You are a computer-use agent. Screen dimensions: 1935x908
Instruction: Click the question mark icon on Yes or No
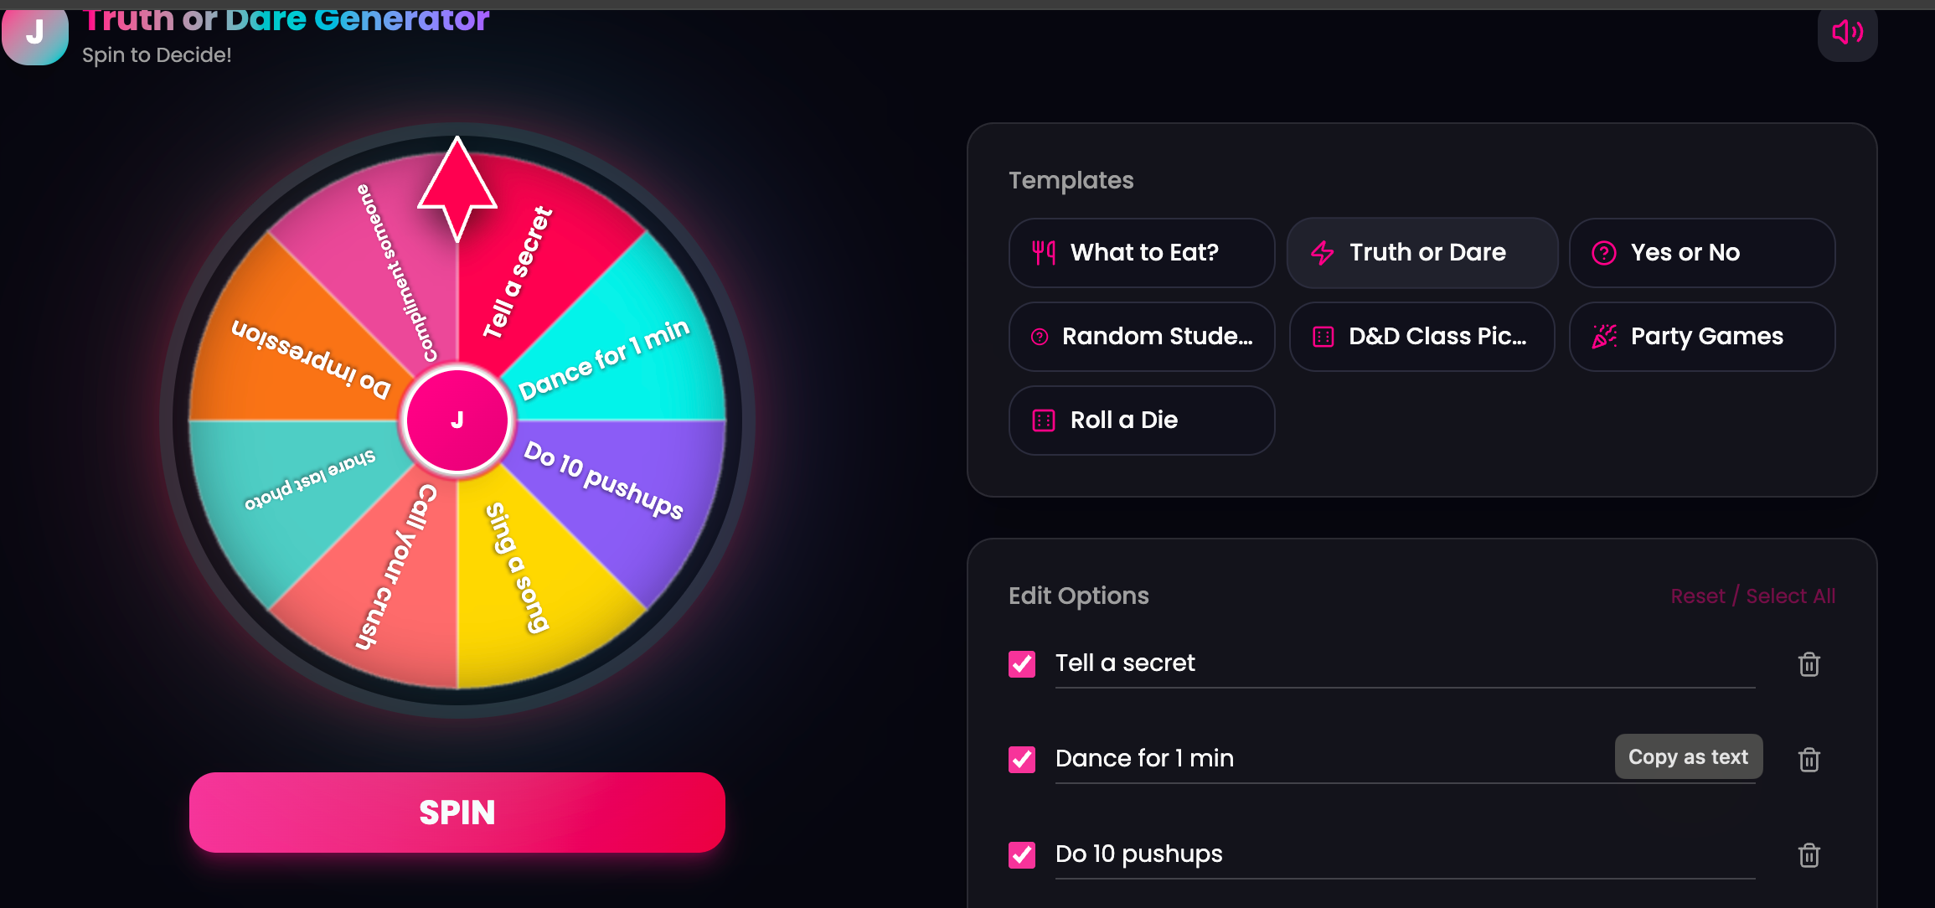pyautogui.click(x=1603, y=252)
